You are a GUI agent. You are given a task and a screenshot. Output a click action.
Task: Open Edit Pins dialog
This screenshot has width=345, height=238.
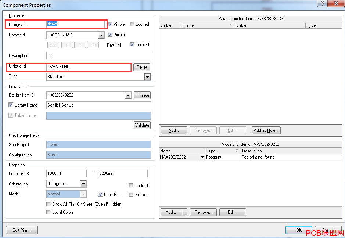point(22,230)
